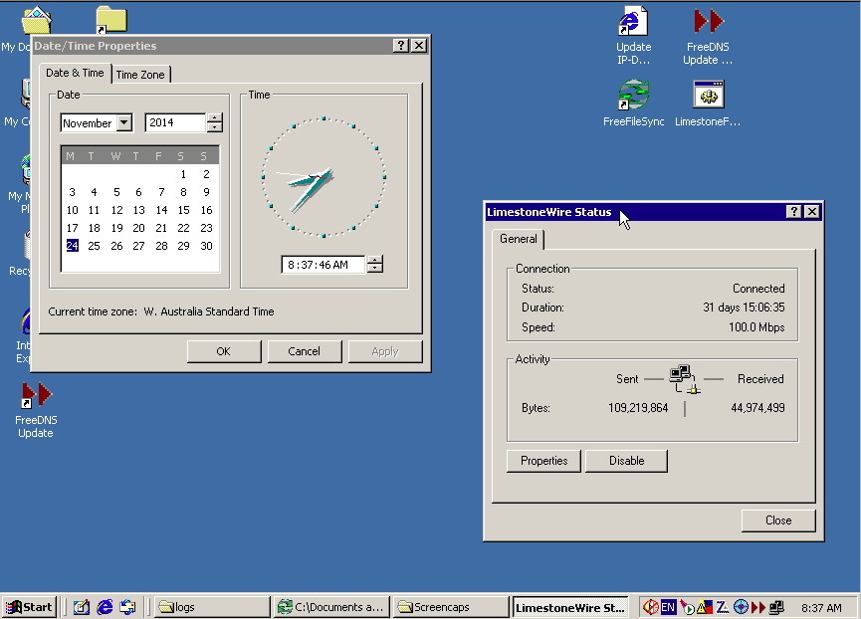
Task: Click the taskbar clock showing 8:37 AM
Action: [x=821, y=607]
